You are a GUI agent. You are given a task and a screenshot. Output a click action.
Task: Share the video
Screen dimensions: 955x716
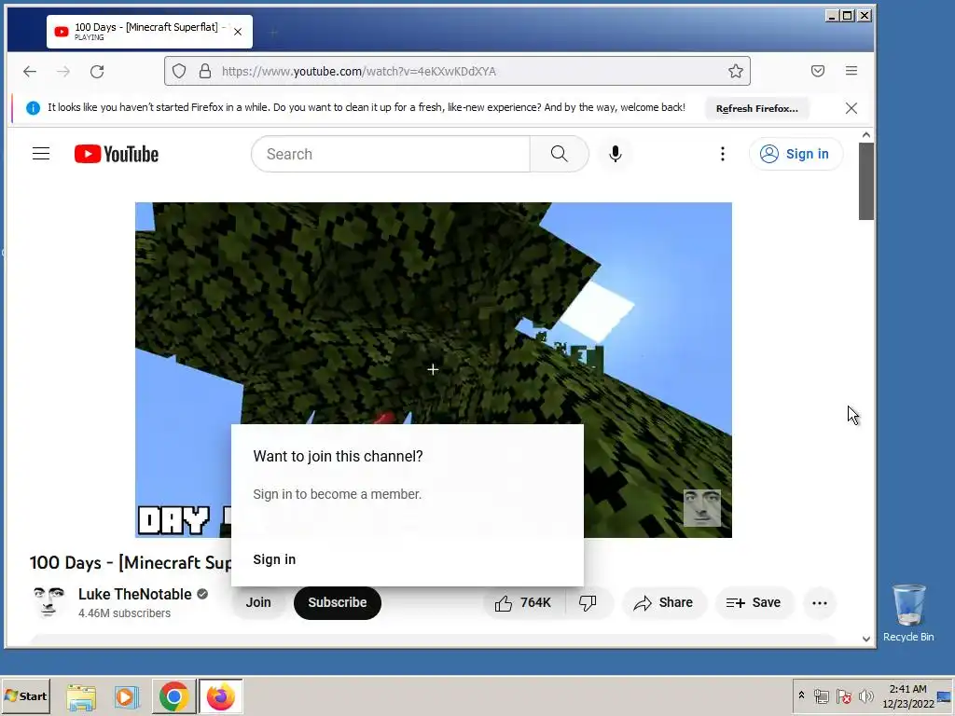(664, 603)
